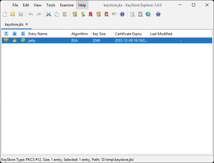Save the KeyStore with the floppy disk icon
The image size is (214, 163).
(x=21, y=14)
